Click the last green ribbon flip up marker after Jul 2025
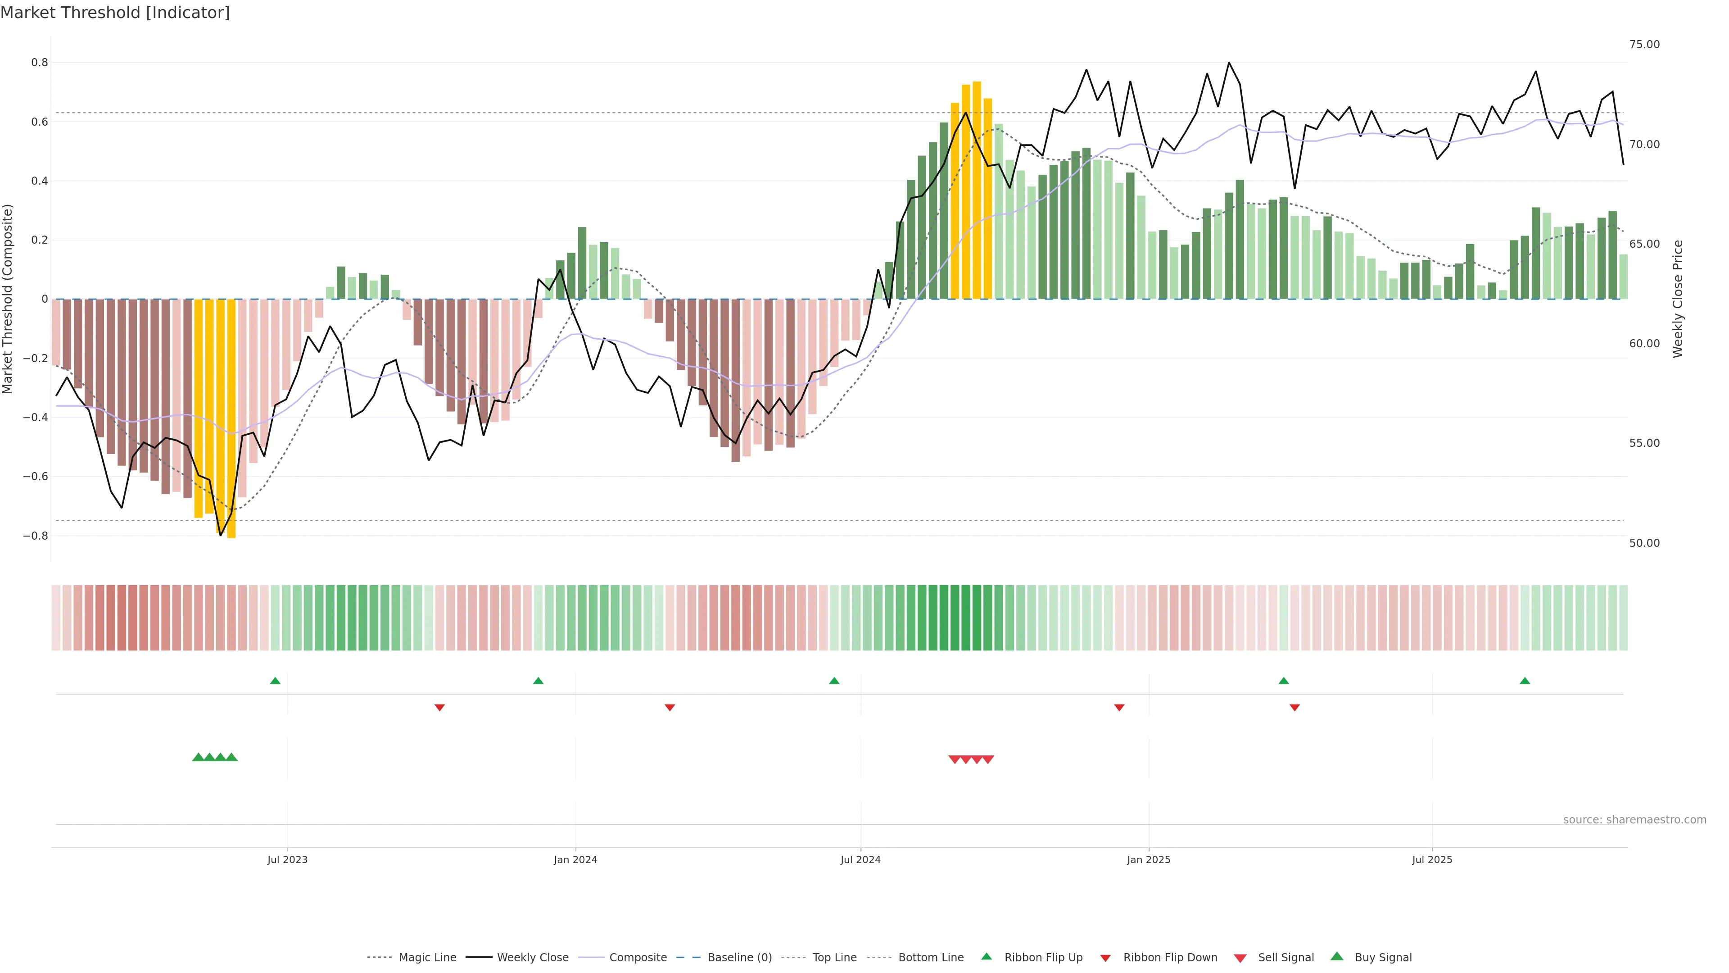The image size is (1729, 973). pyautogui.click(x=1525, y=681)
